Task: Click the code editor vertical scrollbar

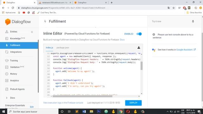Action: (x=141, y=66)
